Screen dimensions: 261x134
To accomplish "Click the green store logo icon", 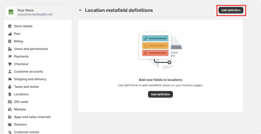I will coord(11,12).
